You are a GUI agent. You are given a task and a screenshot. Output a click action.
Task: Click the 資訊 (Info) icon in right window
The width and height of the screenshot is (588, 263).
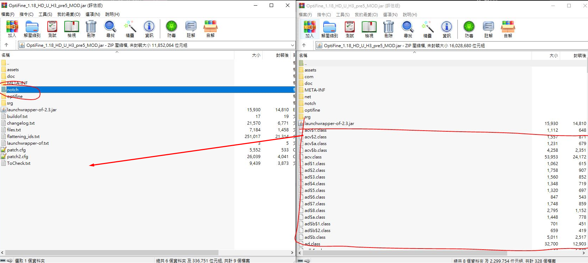click(446, 29)
